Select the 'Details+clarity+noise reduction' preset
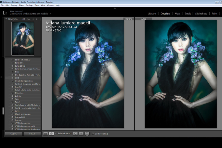The image size is (222, 148). tap(23, 90)
